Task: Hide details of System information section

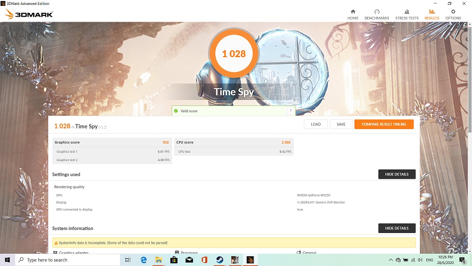Action: pos(397,228)
